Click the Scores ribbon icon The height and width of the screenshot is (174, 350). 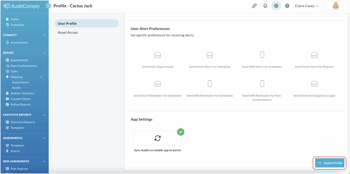pyautogui.click(x=7, y=151)
